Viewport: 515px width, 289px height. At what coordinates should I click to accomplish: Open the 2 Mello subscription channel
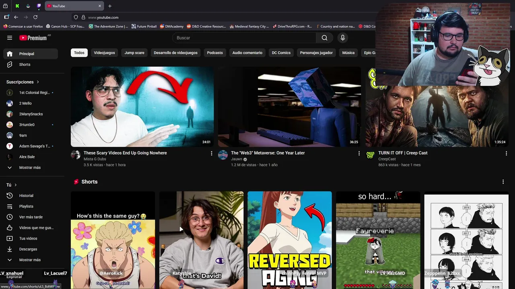click(31, 103)
